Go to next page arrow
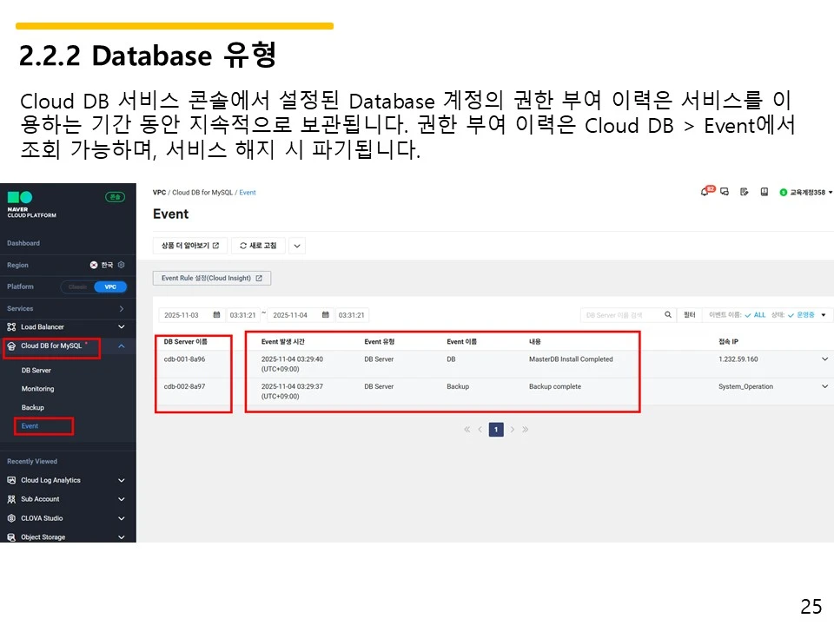The width and height of the screenshot is (834, 625). point(513,430)
